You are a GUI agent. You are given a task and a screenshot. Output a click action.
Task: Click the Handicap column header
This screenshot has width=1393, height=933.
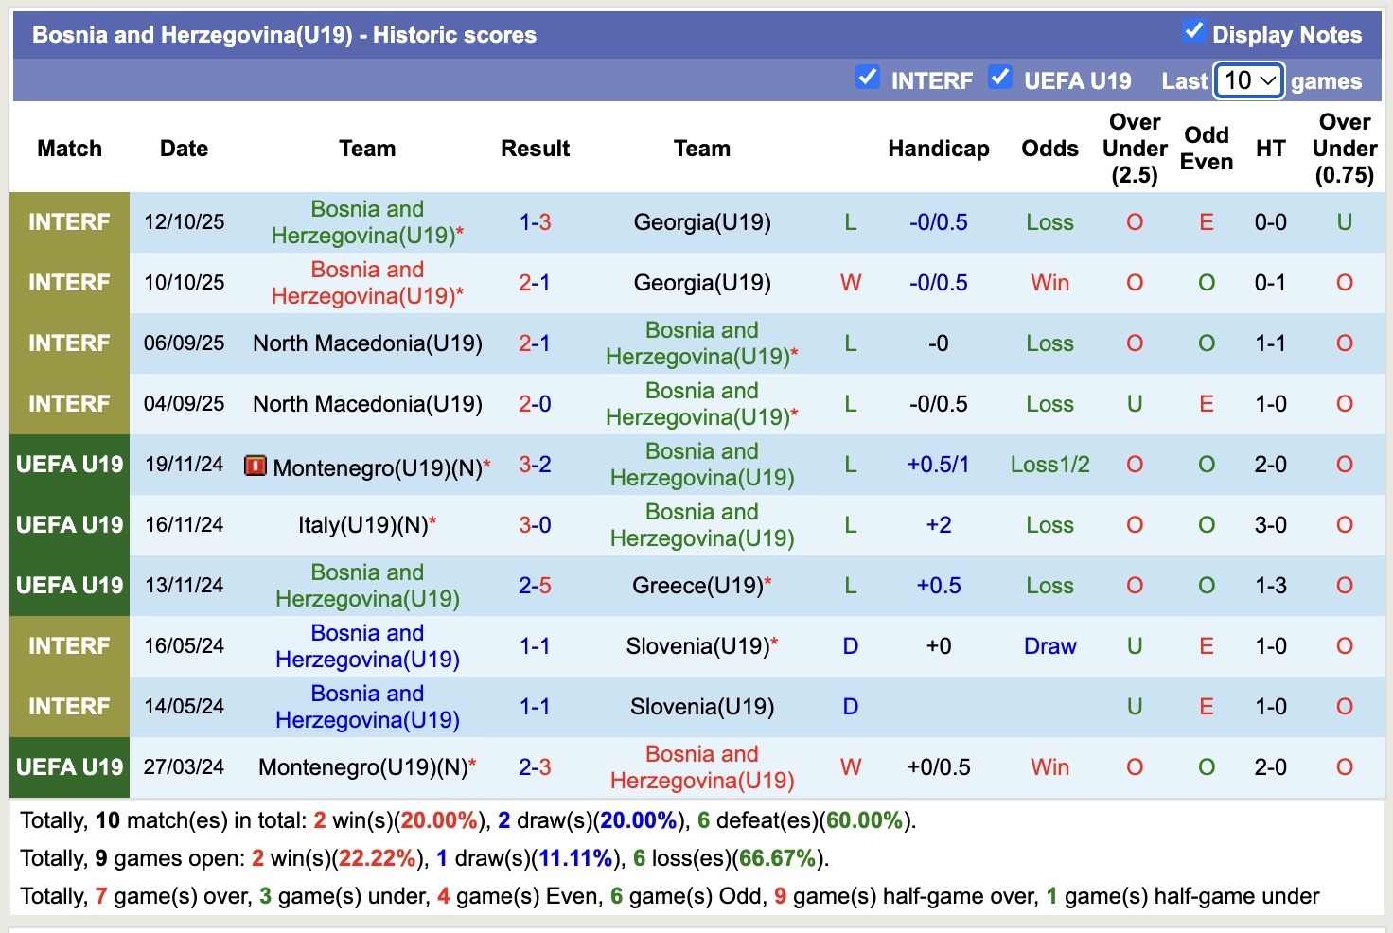pyautogui.click(x=938, y=149)
